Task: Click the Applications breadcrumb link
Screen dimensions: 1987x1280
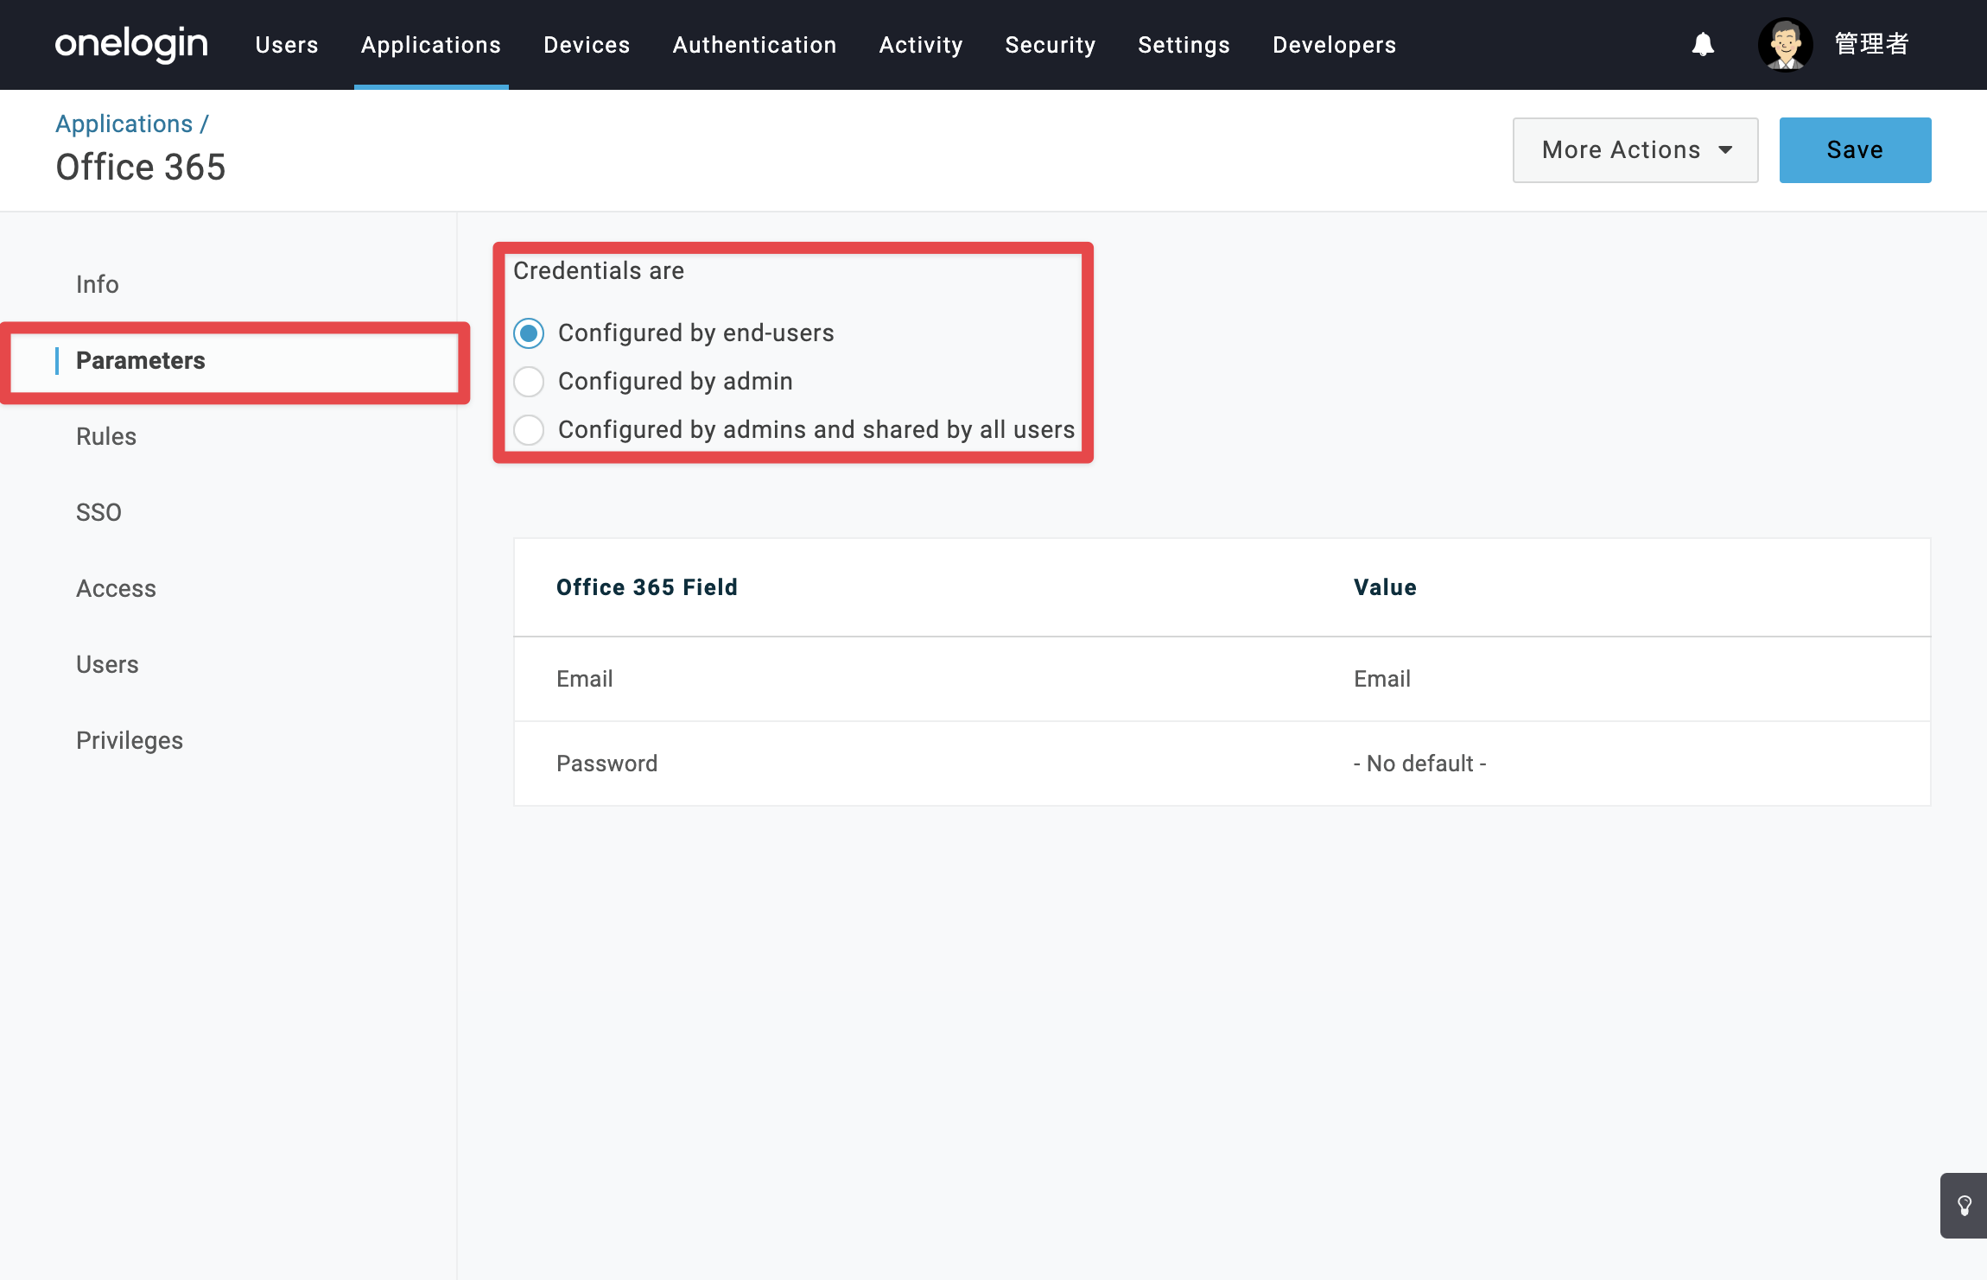Action: click(124, 124)
